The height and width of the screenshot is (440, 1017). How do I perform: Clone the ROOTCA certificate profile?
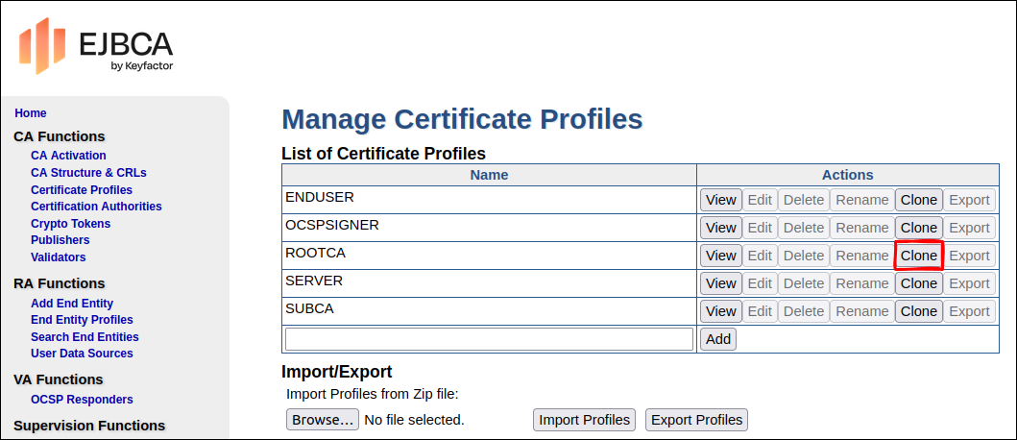click(x=918, y=256)
